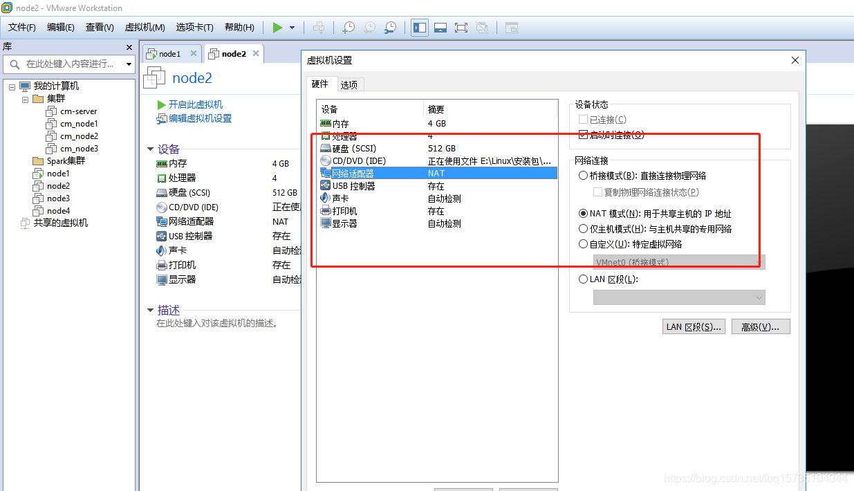The width and height of the screenshot is (854, 491).
Task: Open the VMnet0 custom network dropdown
Action: point(679,262)
